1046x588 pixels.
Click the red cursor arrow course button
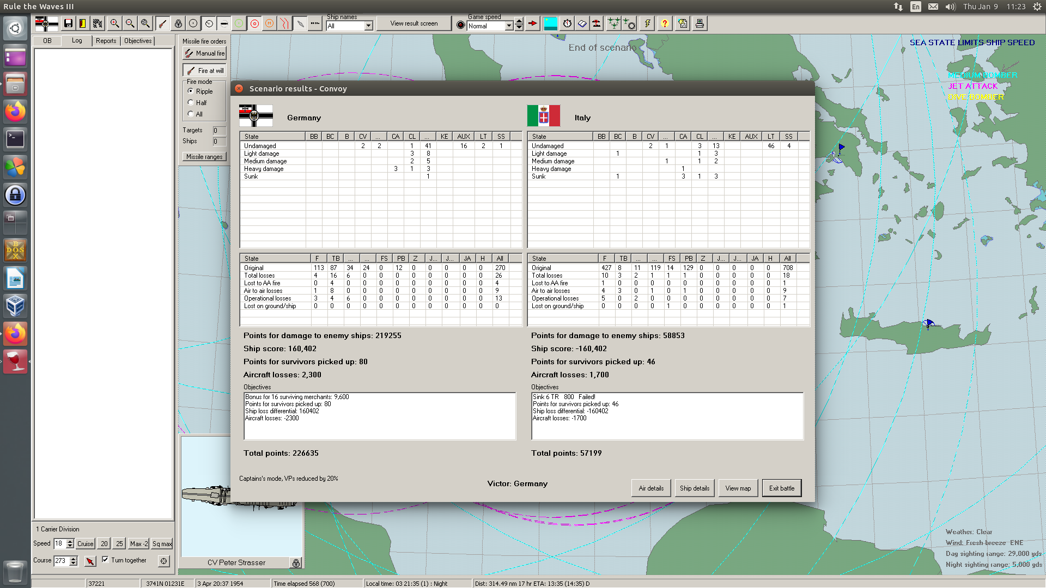tap(90, 561)
